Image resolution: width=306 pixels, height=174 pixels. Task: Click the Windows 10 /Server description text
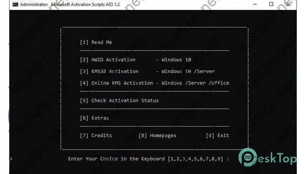(188, 71)
